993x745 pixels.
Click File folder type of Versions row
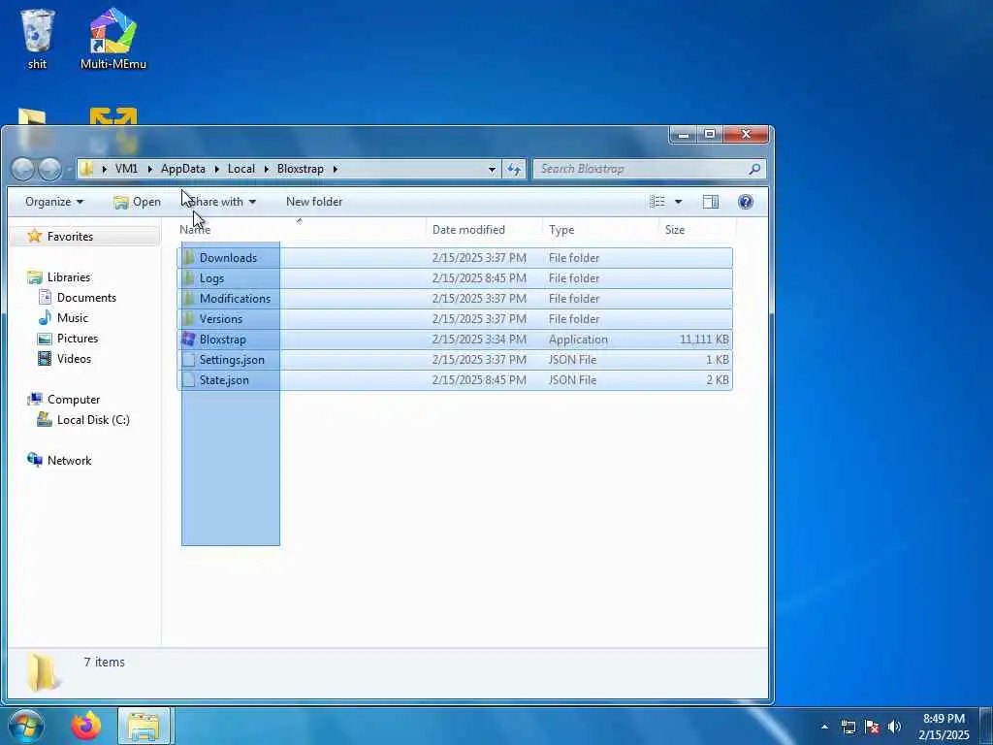[x=574, y=318]
